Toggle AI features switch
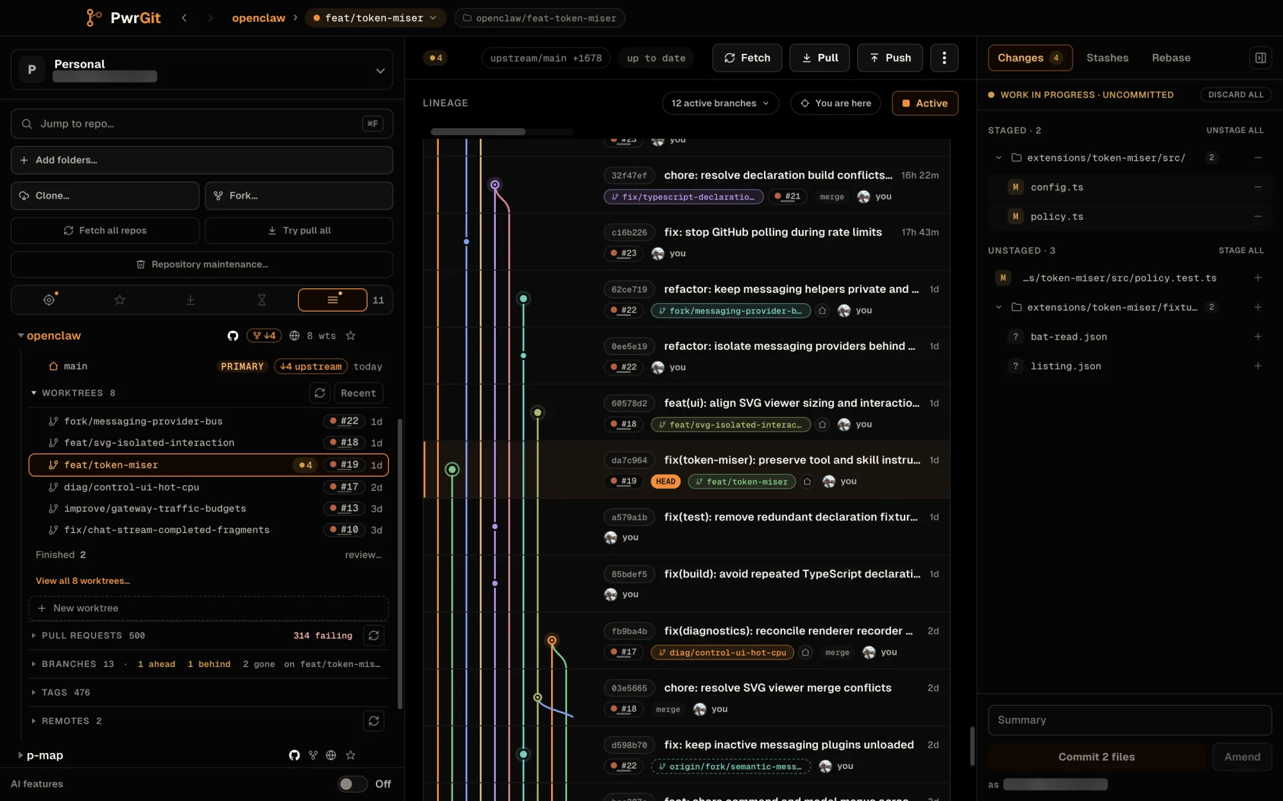The image size is (1283, 801). pos(352,784)
